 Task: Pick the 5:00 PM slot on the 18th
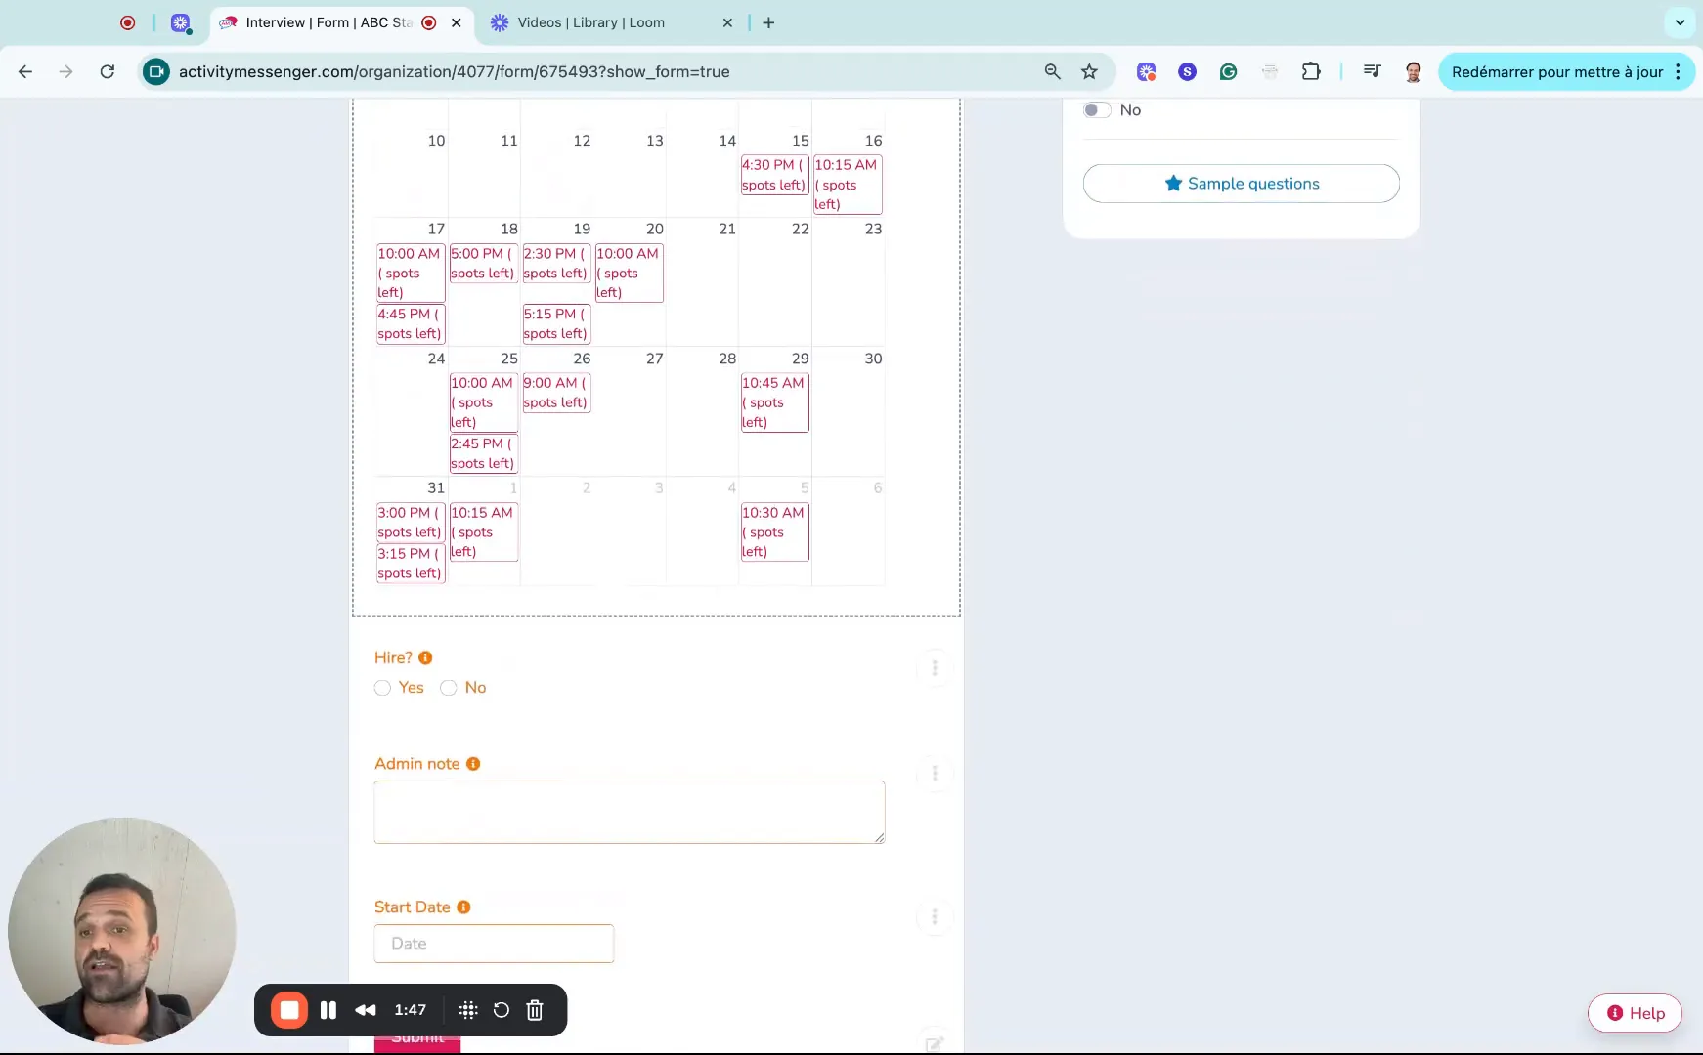click(483, 263)
